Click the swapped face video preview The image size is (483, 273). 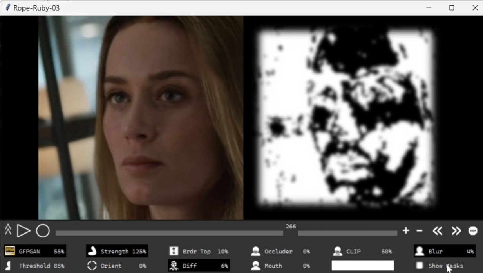click(x=141, y=118)
